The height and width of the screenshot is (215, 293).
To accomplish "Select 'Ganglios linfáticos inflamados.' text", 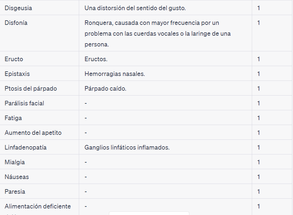I will 127,148.
